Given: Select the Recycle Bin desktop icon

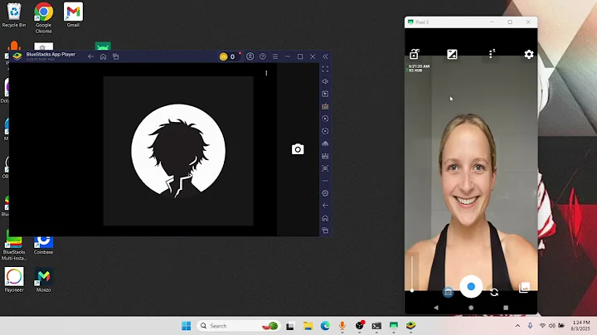Looking at the screenshot, I should coord(14,15).
